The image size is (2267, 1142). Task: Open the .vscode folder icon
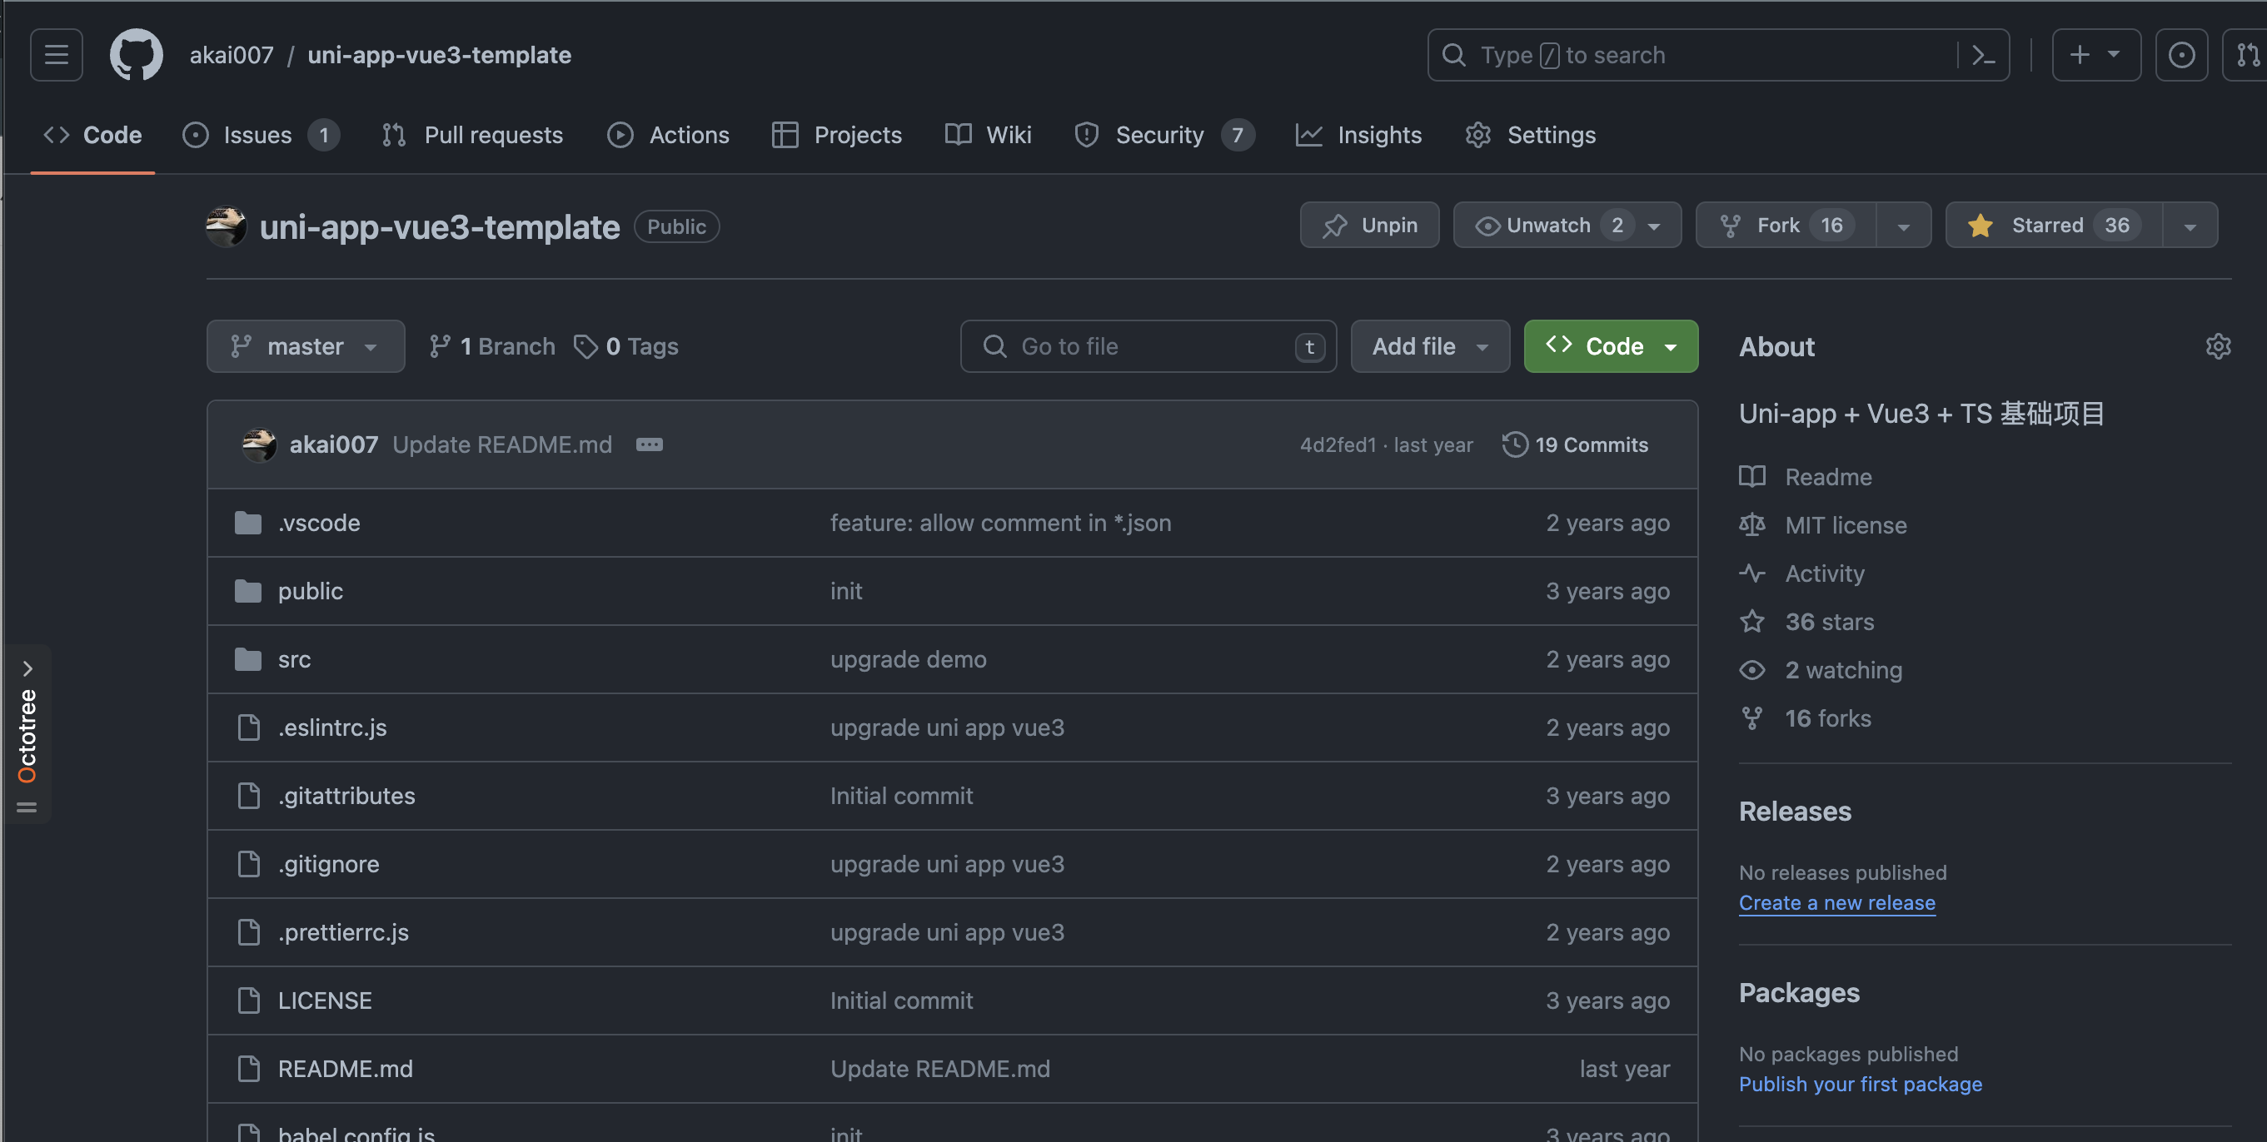pos(248,523)
